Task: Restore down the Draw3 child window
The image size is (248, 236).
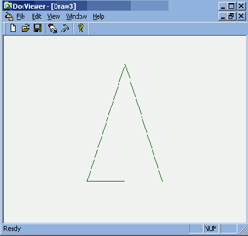Action: coord(232,16)
